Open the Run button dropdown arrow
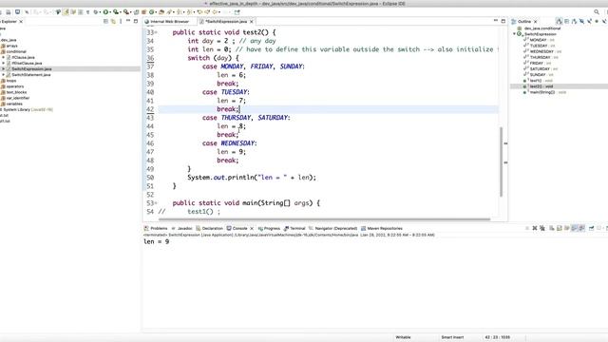 coord(110,12)
